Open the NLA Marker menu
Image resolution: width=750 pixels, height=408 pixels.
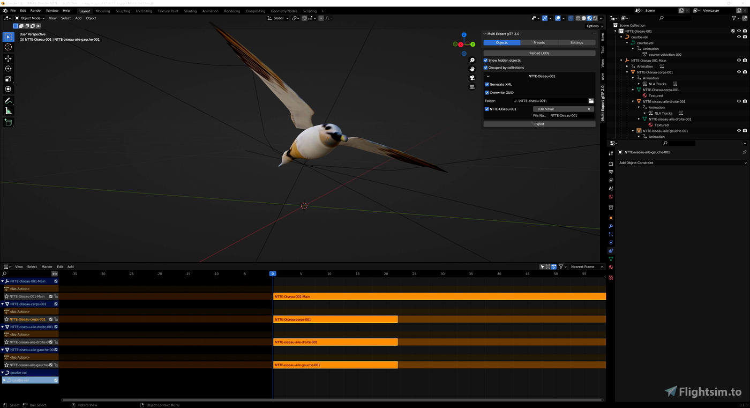[x=47, y=266]
